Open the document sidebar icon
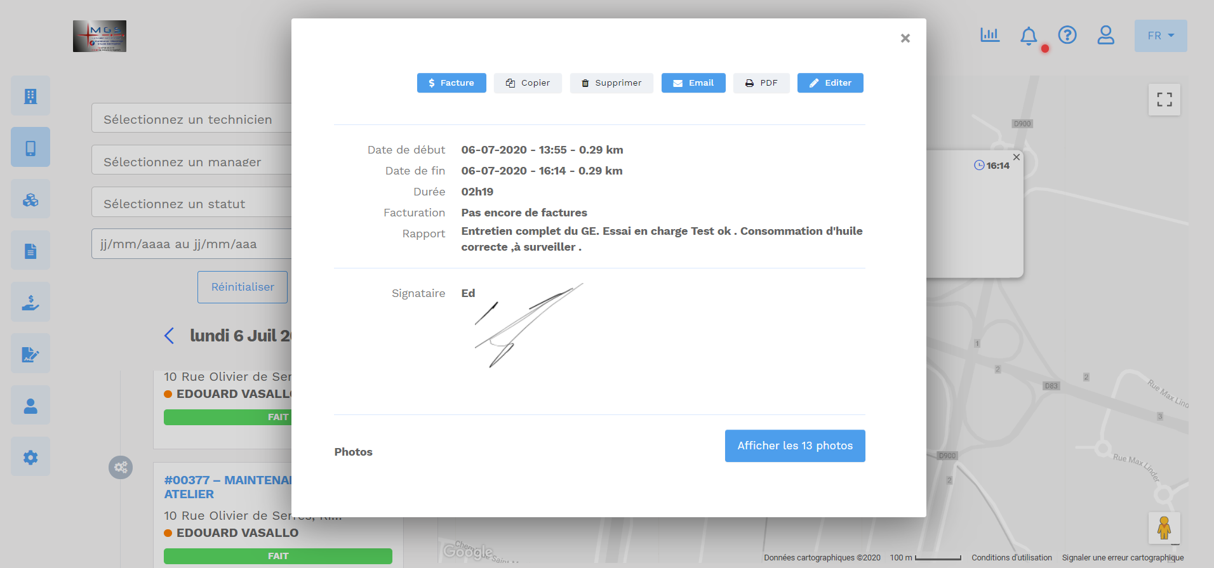This screenshot has height=568, width=1214. pyautogui.click(x=30, y=251)
